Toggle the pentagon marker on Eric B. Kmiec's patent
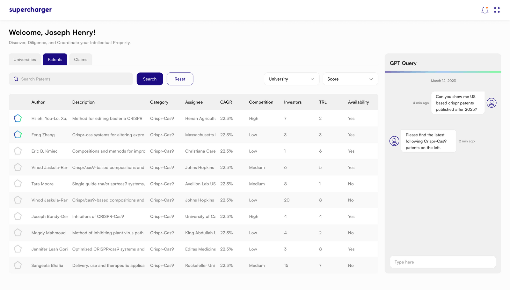The image size is (510, 290). pos(18,151)
